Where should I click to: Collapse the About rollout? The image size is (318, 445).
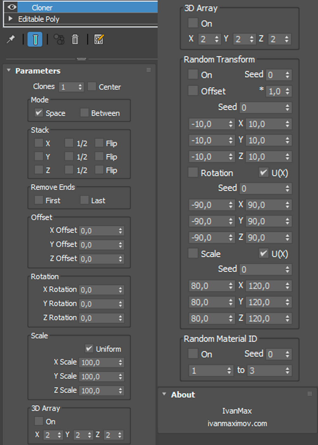pos(164,394)
